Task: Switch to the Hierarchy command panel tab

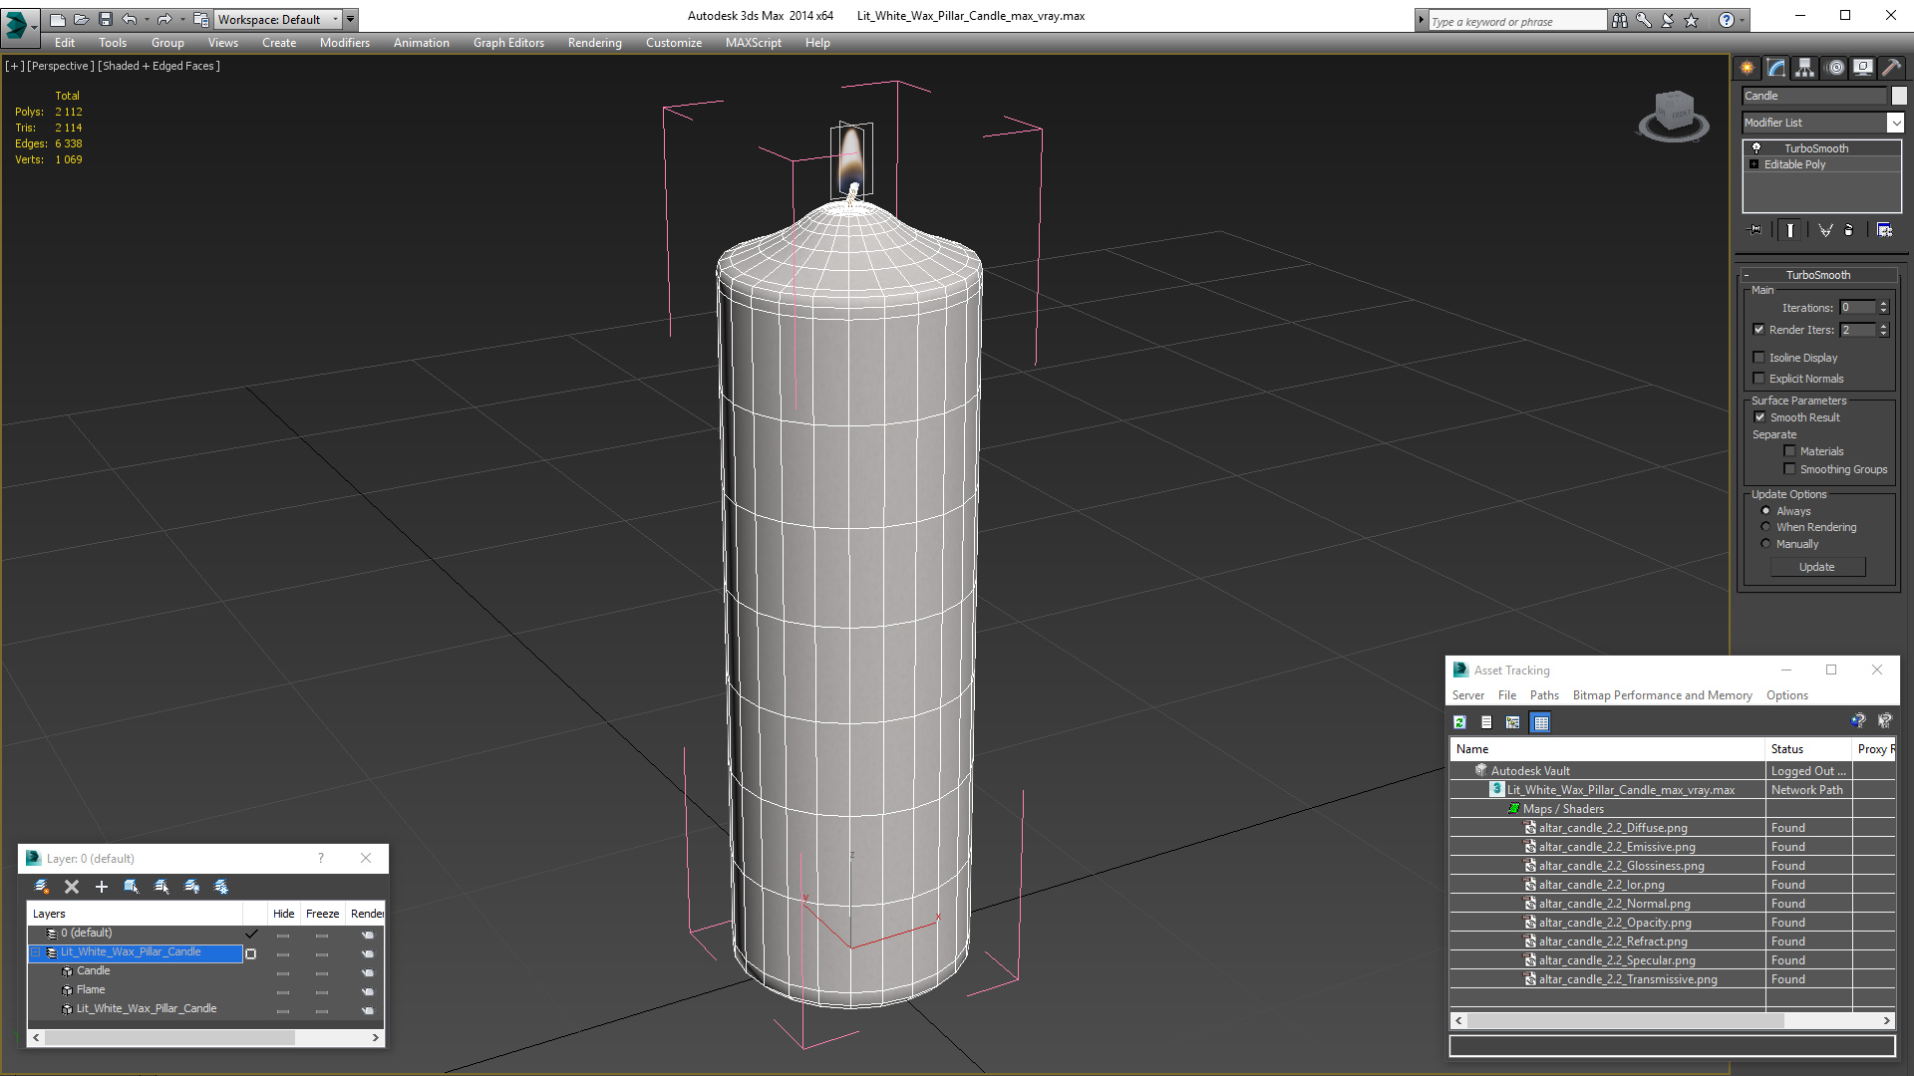Action: [1805, 68]
